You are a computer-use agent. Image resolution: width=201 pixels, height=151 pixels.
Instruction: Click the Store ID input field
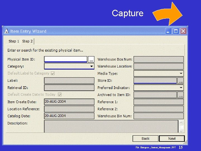tap(155, 81)
